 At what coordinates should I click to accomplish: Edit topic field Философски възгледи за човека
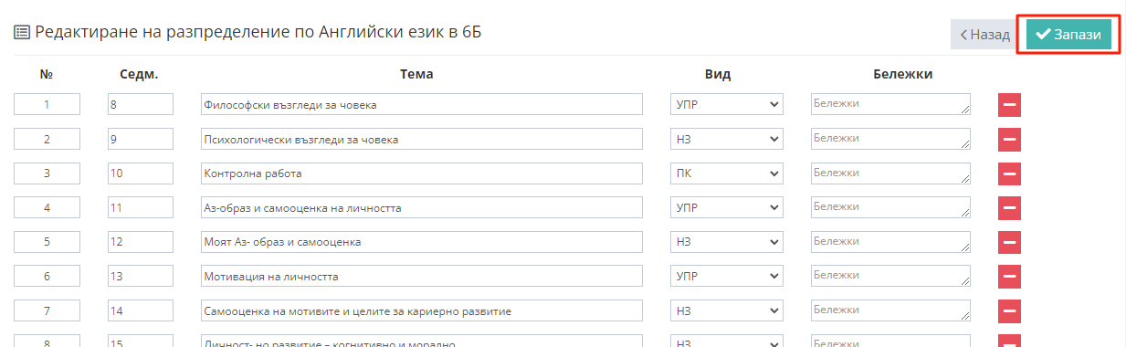pyautogui.click(x=422, y=105)
